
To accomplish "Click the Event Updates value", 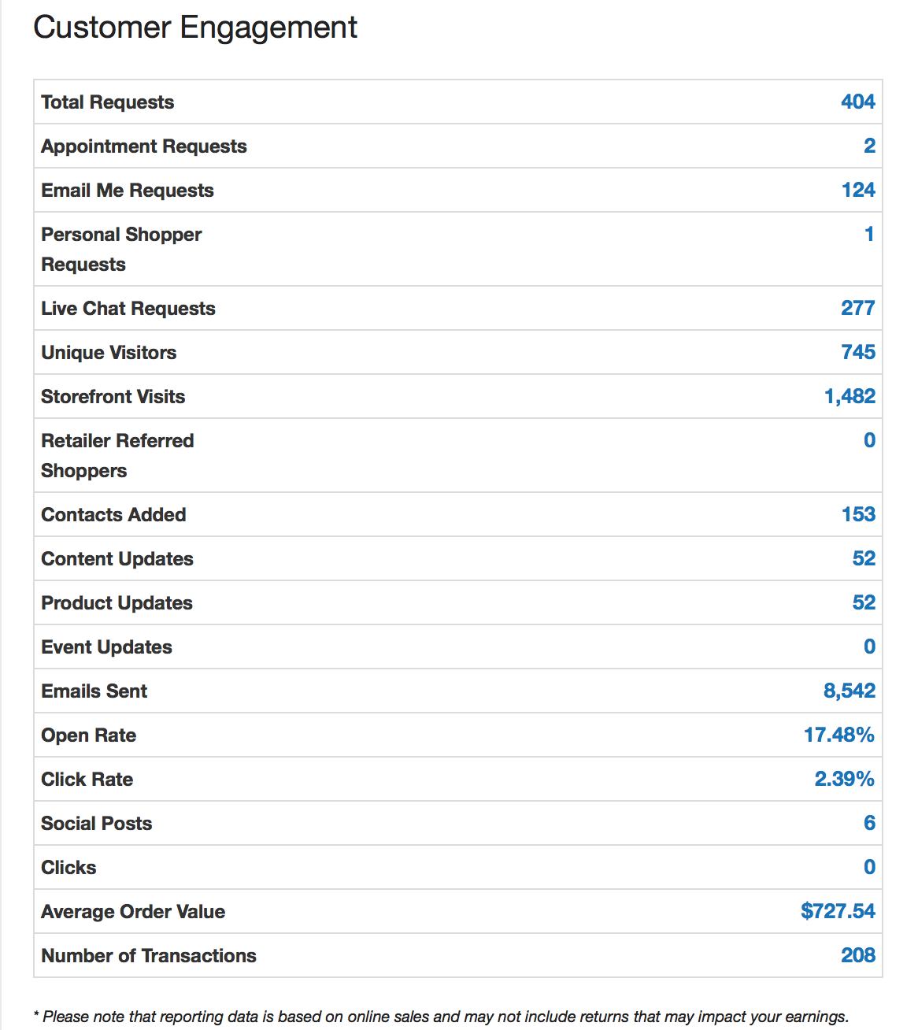I will coord(869,647).
